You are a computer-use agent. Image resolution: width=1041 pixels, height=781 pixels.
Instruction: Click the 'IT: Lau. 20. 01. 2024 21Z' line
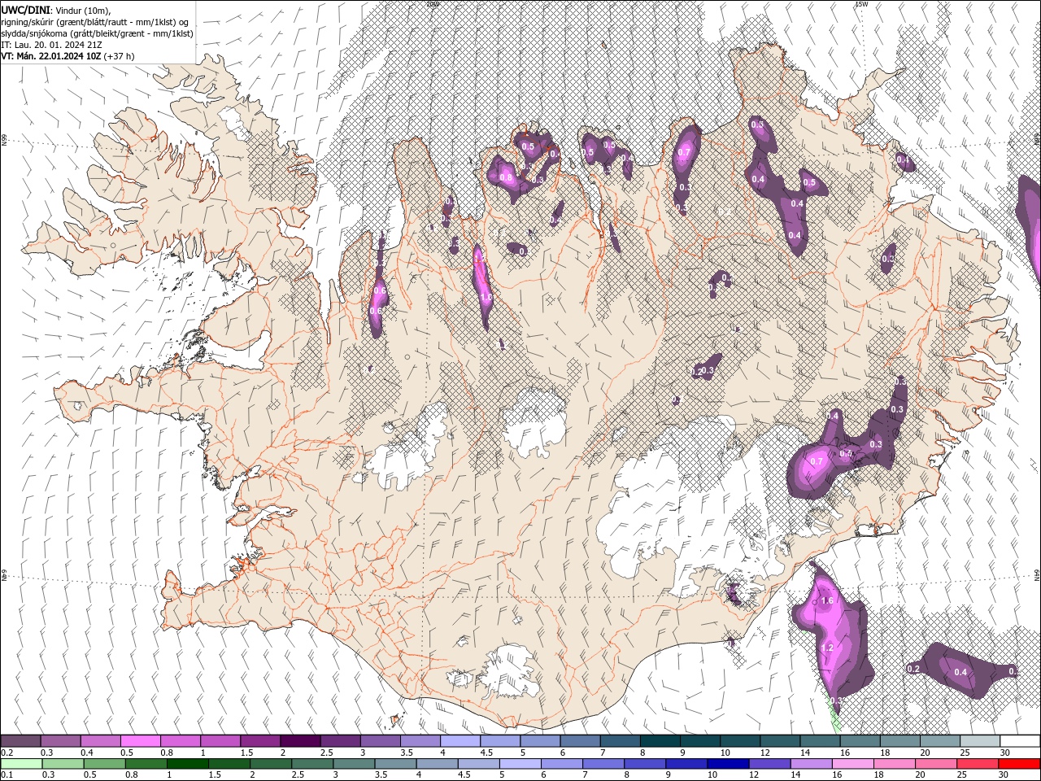[51, 45]
